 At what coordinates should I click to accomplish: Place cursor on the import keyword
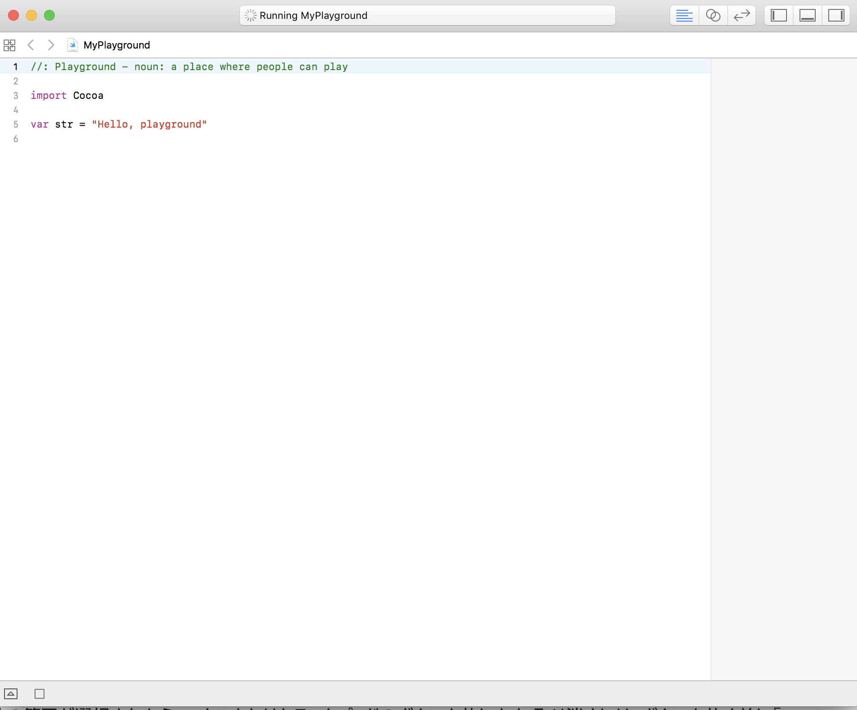49,96
